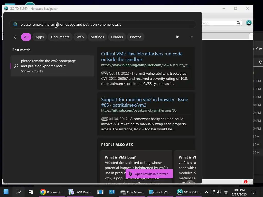
Task: Click the PEOPLE ALSO ASK heading
Action: coord(117,145)
